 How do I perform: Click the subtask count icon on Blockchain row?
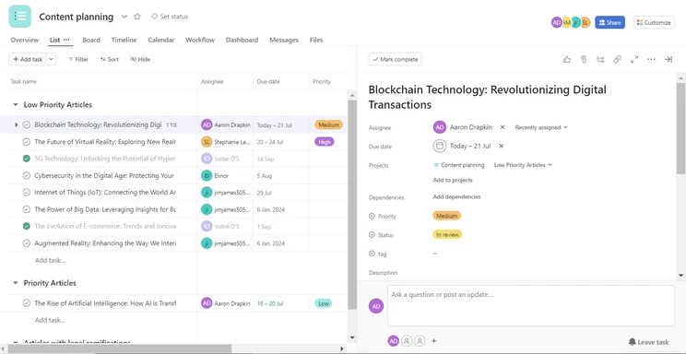click(171, 125)
